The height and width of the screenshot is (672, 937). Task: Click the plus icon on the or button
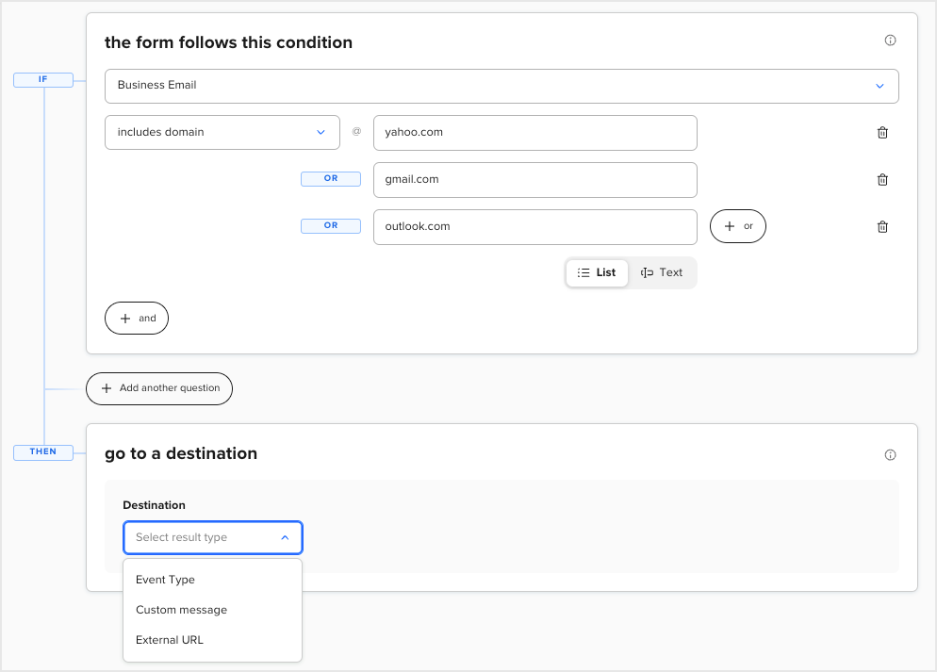[730, 226]
